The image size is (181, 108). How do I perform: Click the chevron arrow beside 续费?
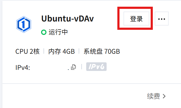click(x=164, y=96)
